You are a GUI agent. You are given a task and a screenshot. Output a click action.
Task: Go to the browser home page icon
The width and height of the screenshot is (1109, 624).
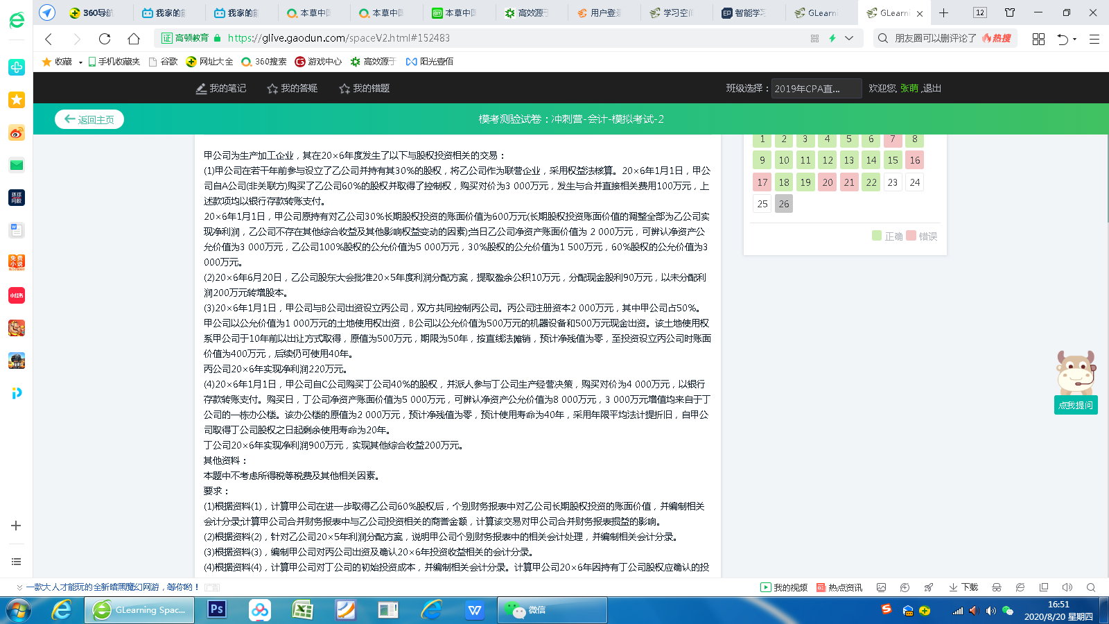coord(134,39)
